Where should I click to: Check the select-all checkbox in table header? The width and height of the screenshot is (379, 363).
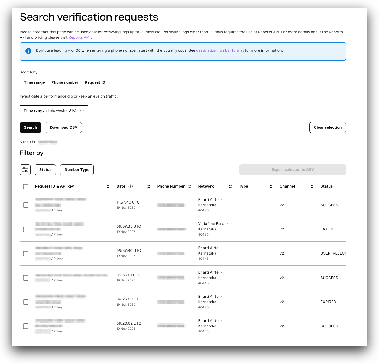tap(25, 186)
